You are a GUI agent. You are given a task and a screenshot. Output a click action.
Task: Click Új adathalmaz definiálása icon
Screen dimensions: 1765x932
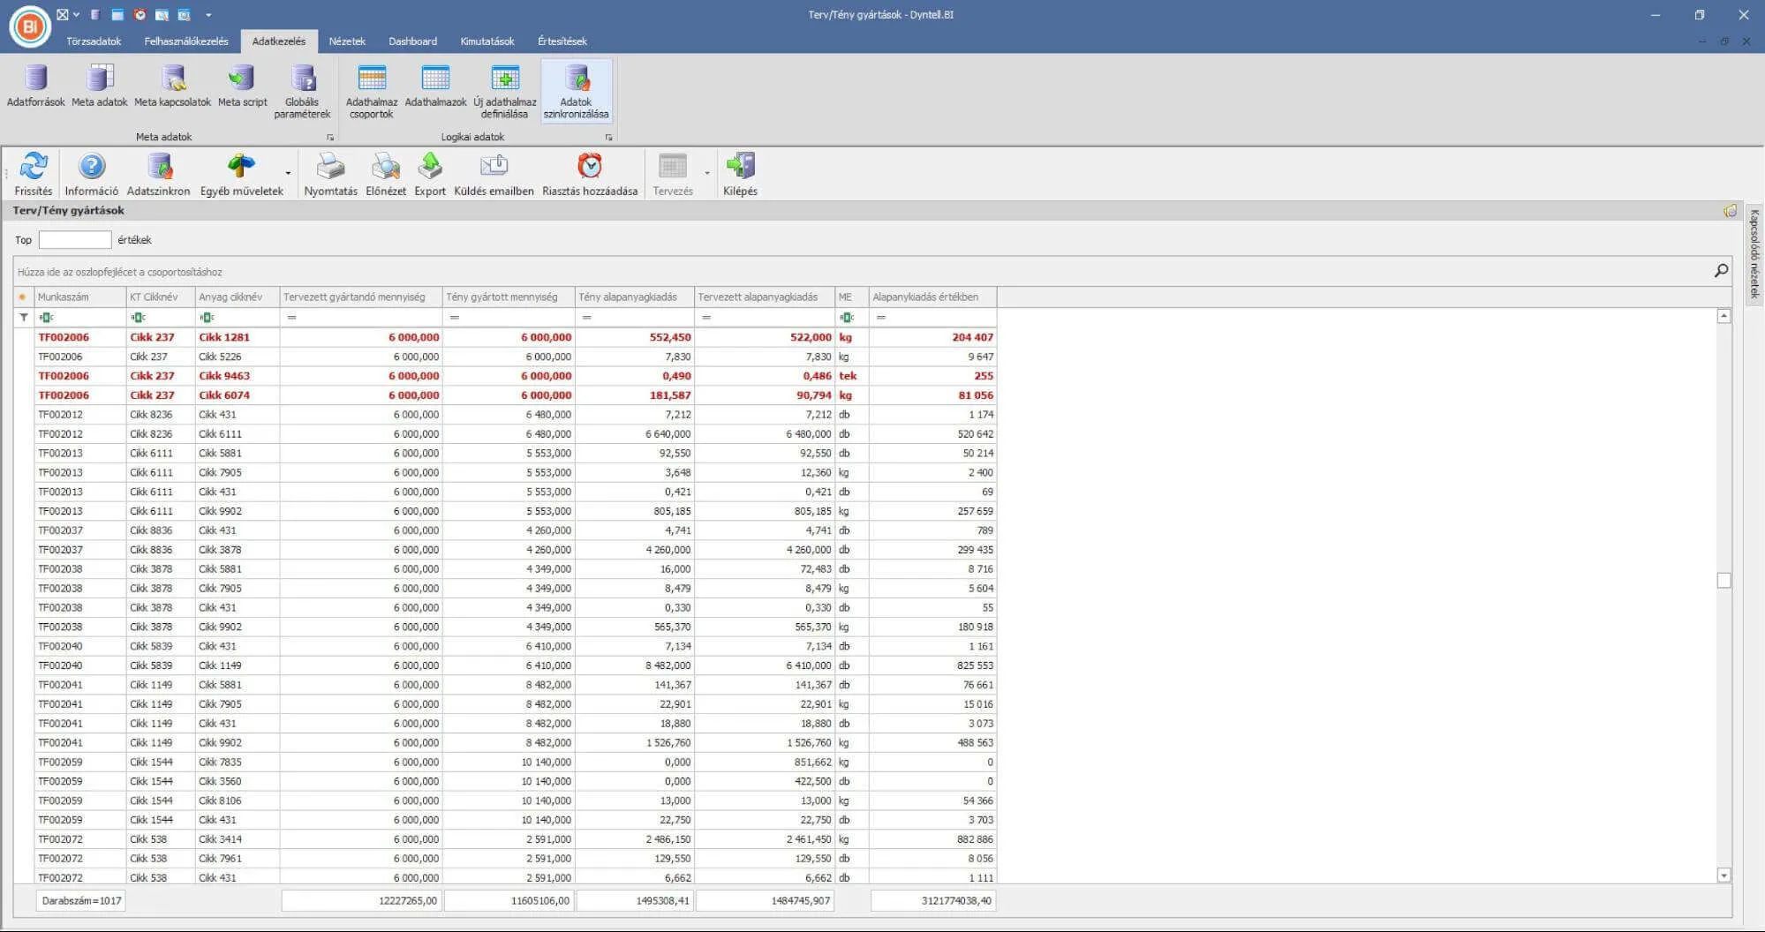click(505, 81)
